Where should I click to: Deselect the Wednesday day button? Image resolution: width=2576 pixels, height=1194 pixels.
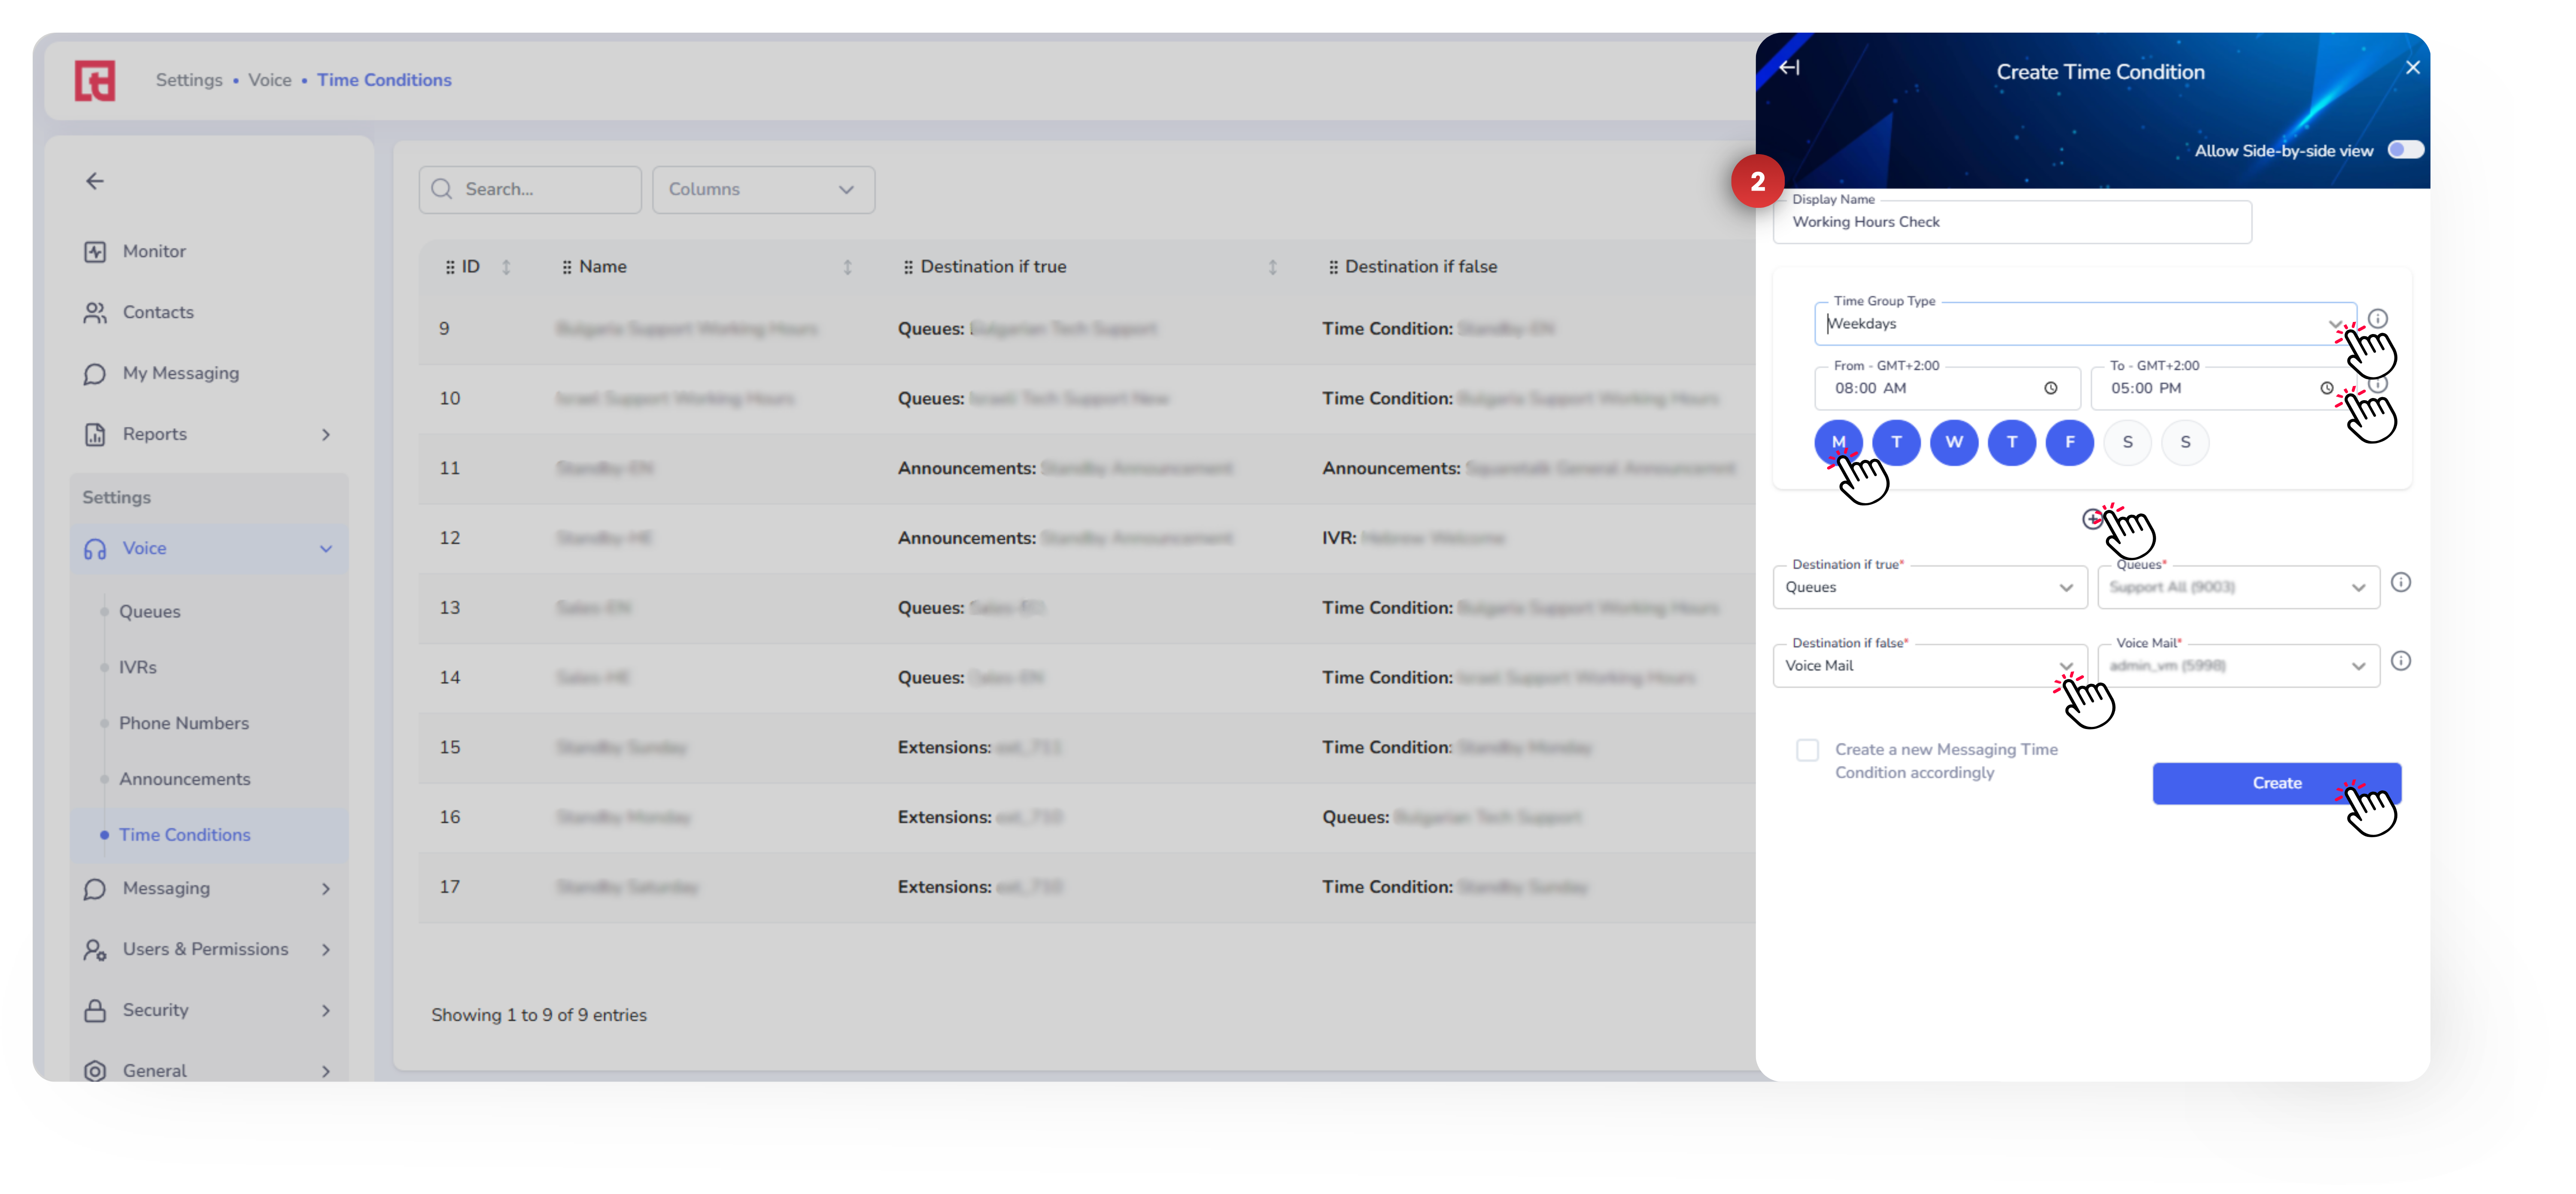point(1953,442)
